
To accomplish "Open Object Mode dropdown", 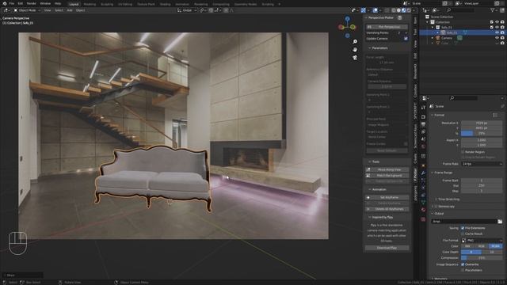I will click(27, 10).
